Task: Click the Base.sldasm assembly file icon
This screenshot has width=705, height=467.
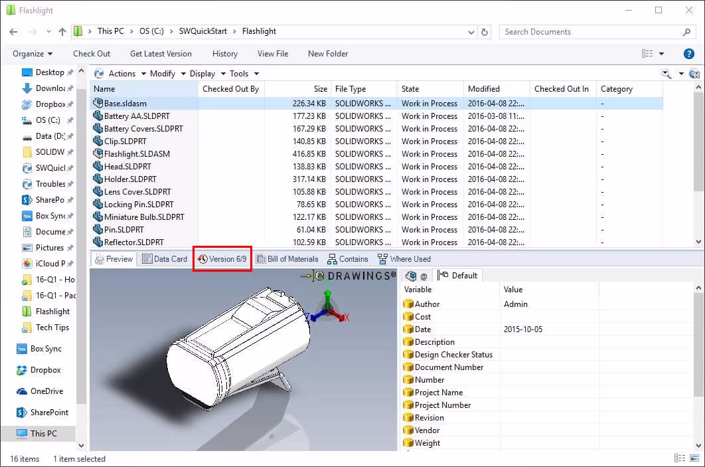Action: pos(98,103)
